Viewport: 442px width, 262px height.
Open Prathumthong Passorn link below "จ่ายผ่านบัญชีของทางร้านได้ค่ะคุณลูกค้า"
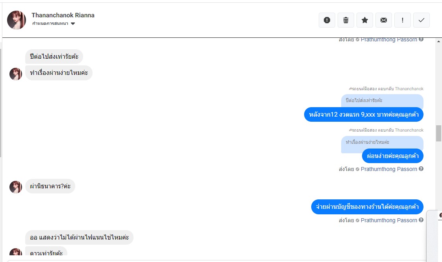[389, 220]
